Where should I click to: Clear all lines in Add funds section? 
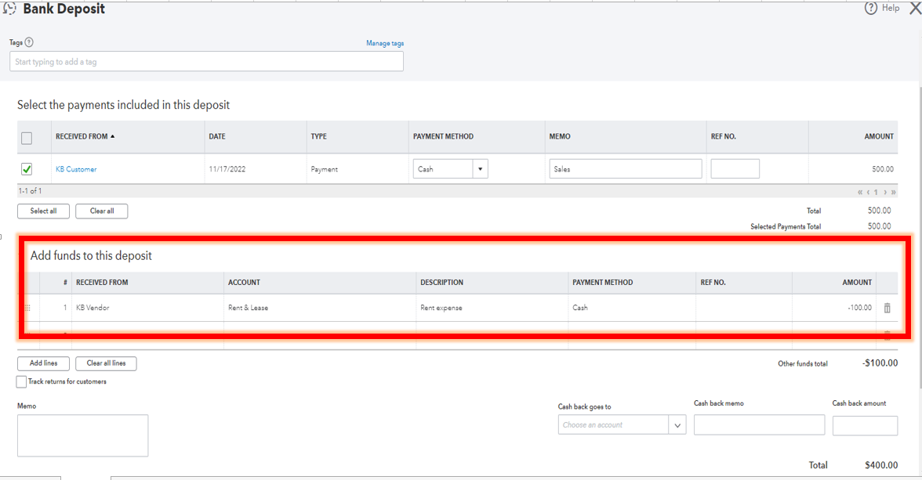tap(106, 363)
